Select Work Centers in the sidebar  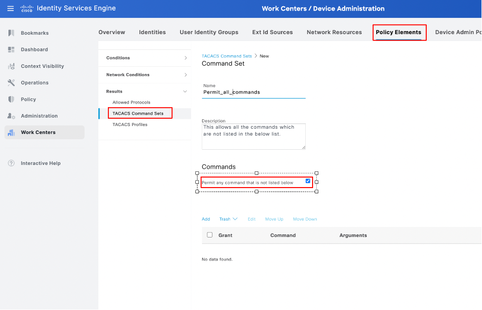coord(45,132)
